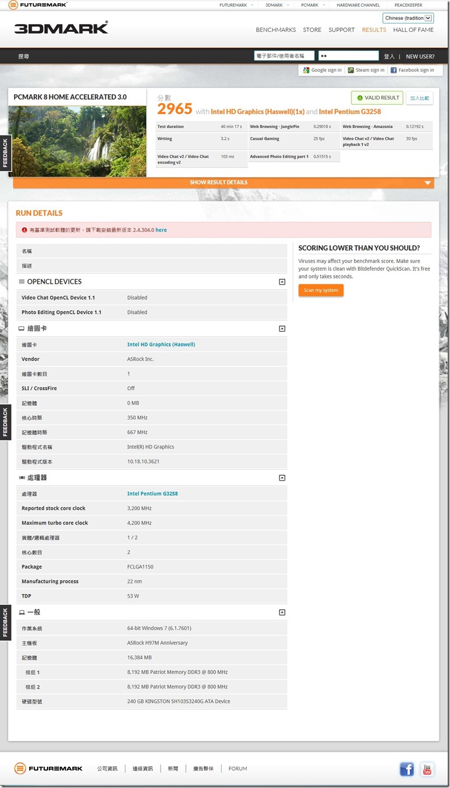The height and width of the screenshot is (788, 450).
Task: Open Intel Pentium G3258 link in score header
Action: 350,112
